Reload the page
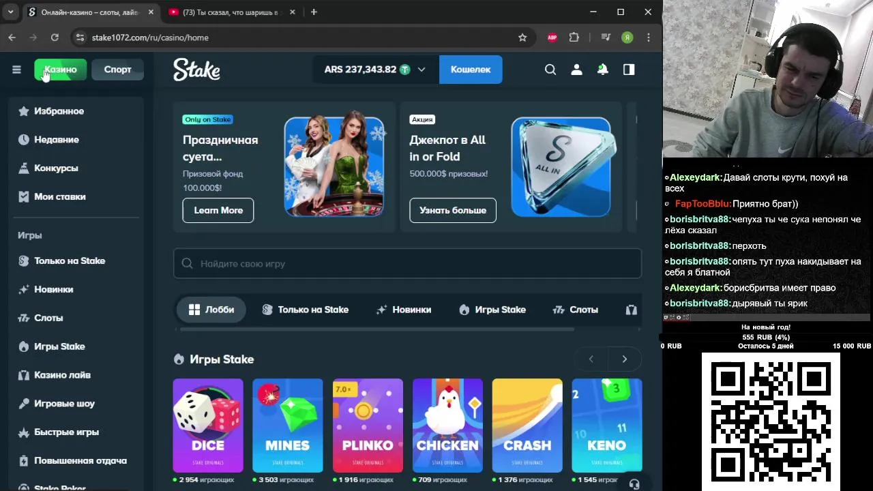This screenshot has width=873, height=491. click(x=55, y=38)
